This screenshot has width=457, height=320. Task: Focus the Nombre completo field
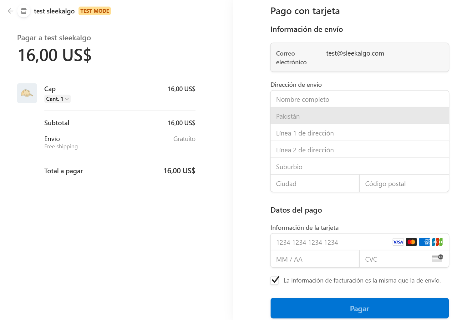(359, 99)
